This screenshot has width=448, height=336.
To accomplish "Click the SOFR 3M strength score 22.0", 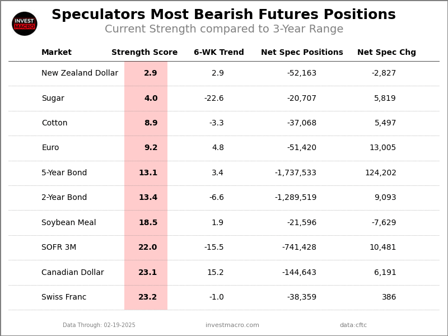I will click(x=148, y=248).
